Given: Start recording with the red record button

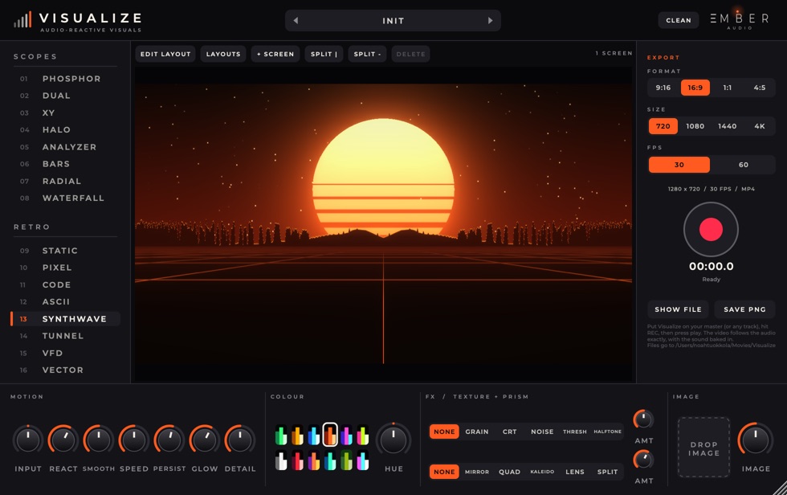Looking at the screenshot, I should (711, 230).
